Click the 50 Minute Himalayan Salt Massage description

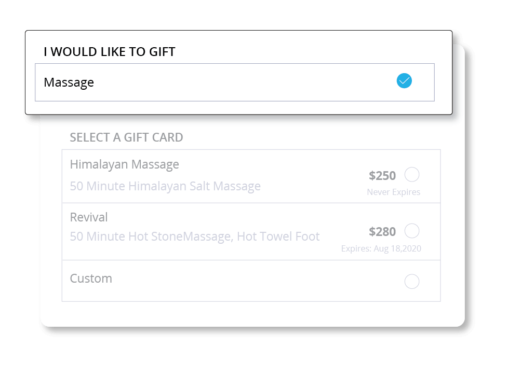pos(165,186)
